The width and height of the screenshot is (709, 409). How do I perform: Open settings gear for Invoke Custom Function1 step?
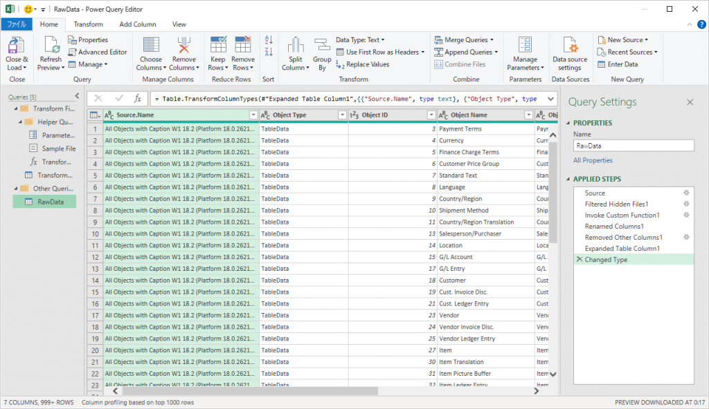[x=686, y=215]
